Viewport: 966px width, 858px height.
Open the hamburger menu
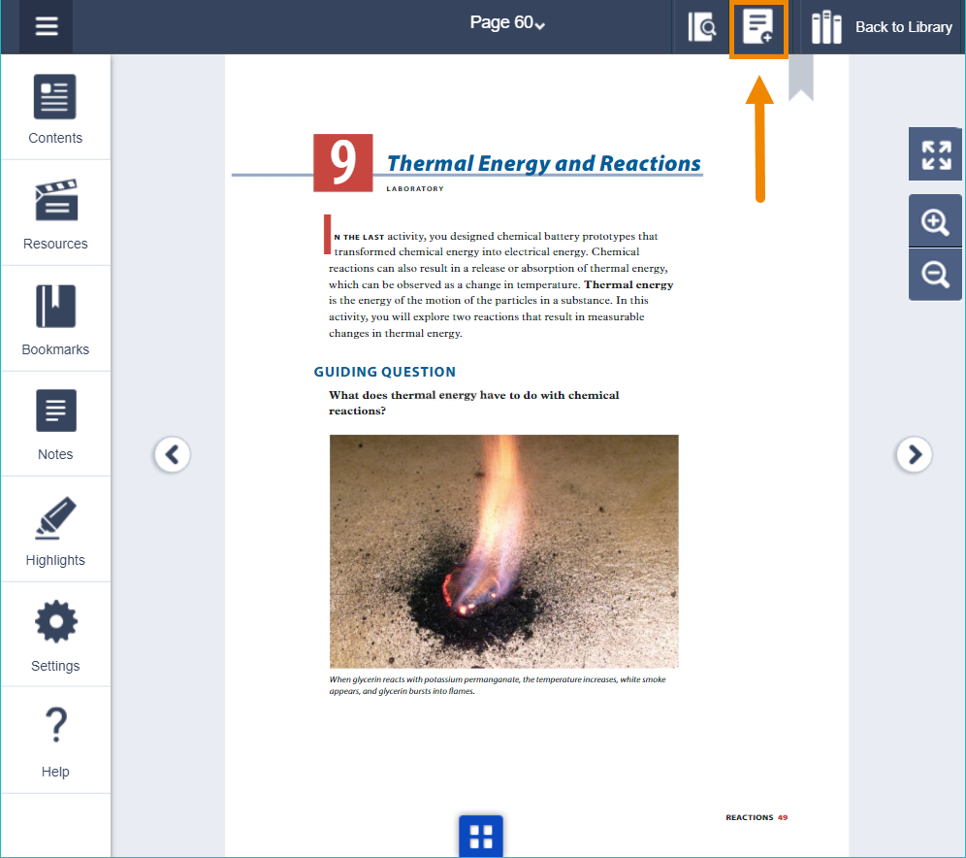(46, 26)
